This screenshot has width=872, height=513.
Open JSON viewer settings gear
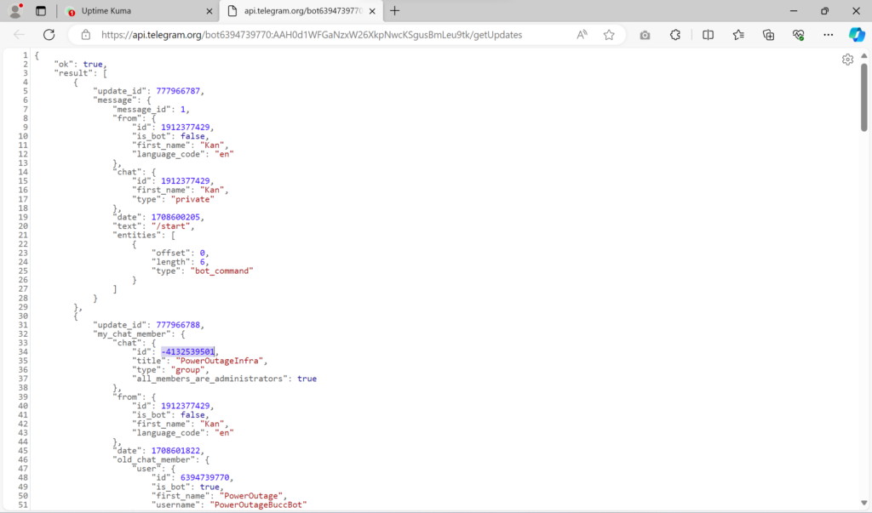click(x=847, y=60)
